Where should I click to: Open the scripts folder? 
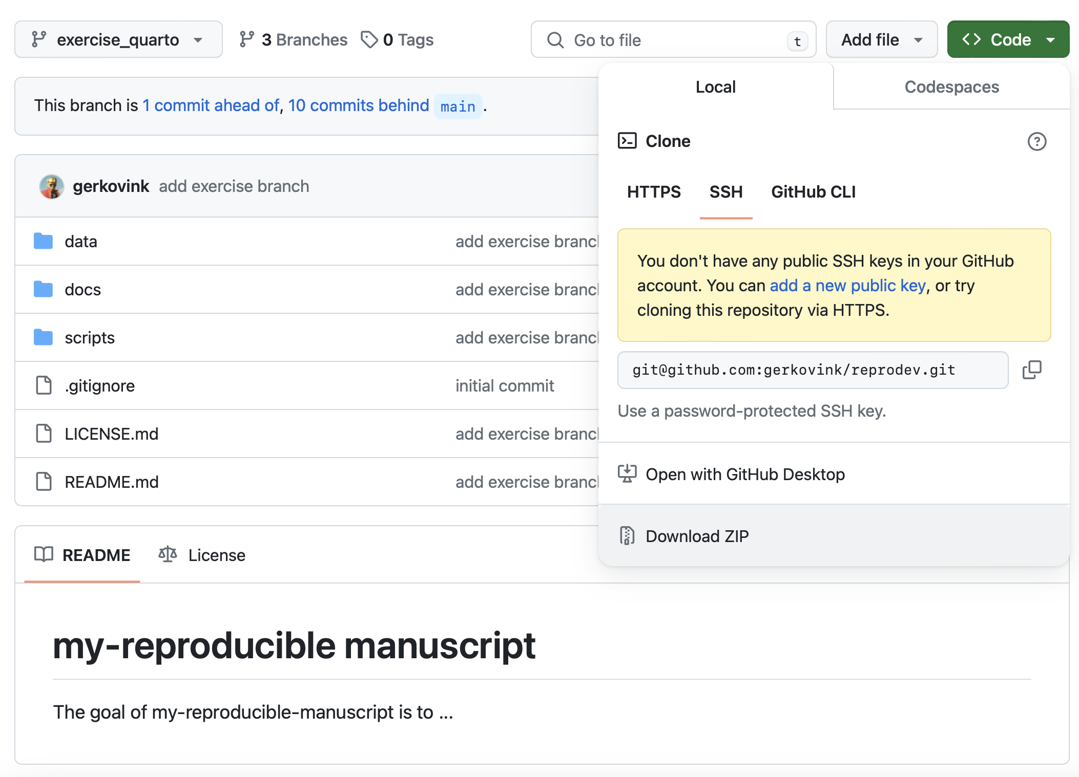coord(90,338)
